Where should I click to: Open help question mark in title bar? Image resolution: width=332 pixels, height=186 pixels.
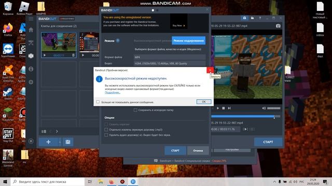pyautogui.click(x=260, y=18)
